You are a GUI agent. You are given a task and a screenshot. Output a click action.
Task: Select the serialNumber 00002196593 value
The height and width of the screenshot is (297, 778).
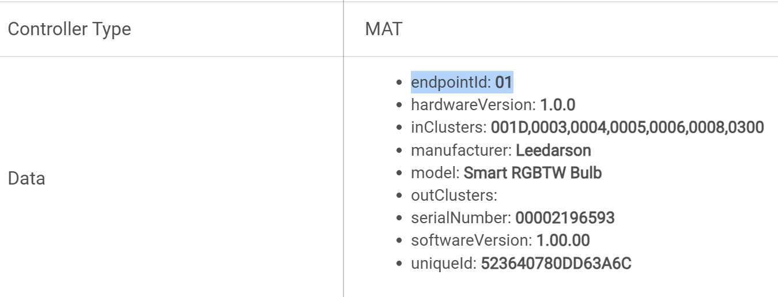pyautogui.click(x=565, y=218)
